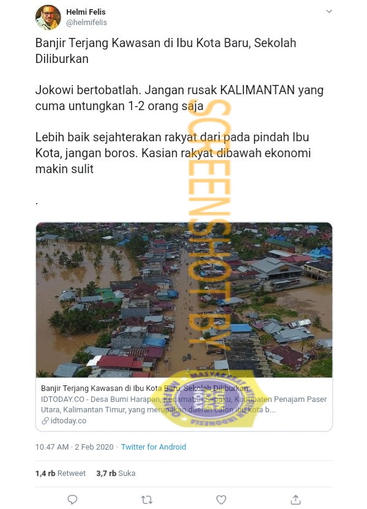View the 3,7 rb Suka list
367x509 pixels.
tap(116, 474)
